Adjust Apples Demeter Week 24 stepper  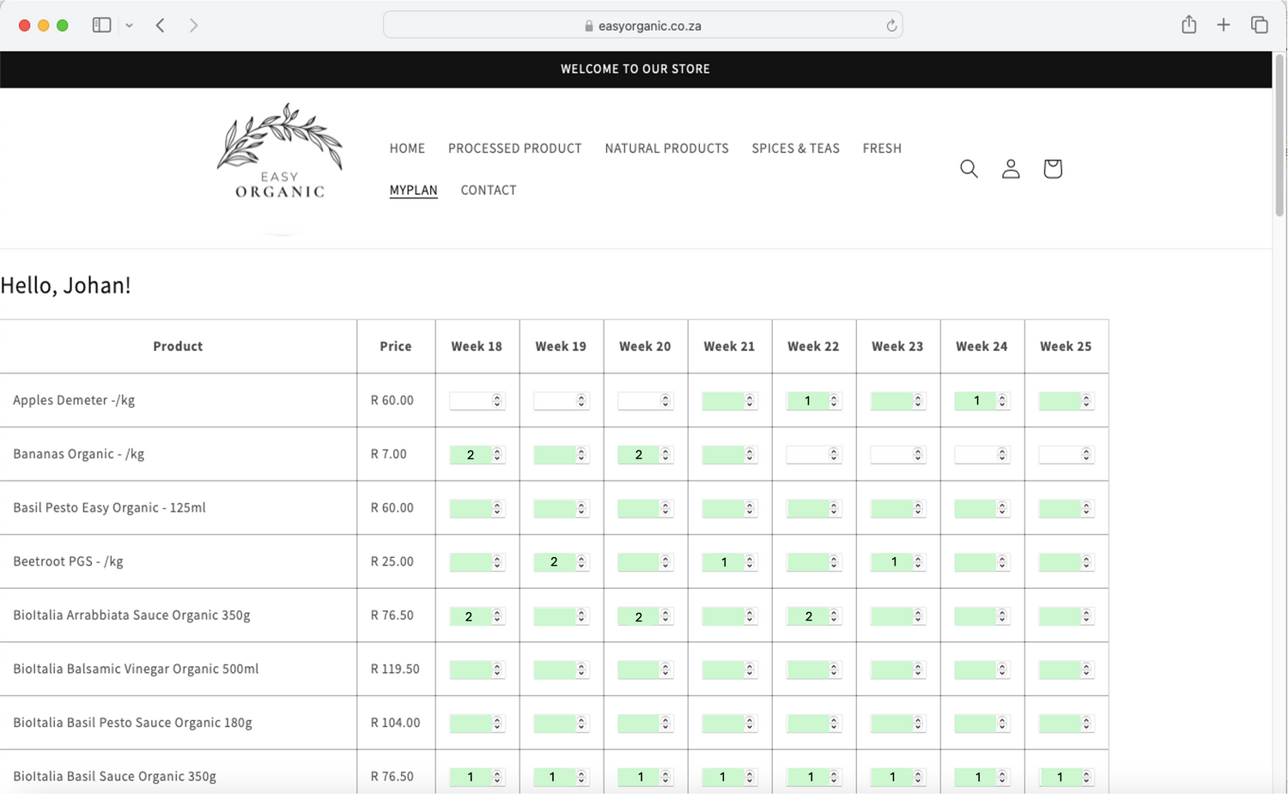pyautogui.click(x=1002, y=401)
